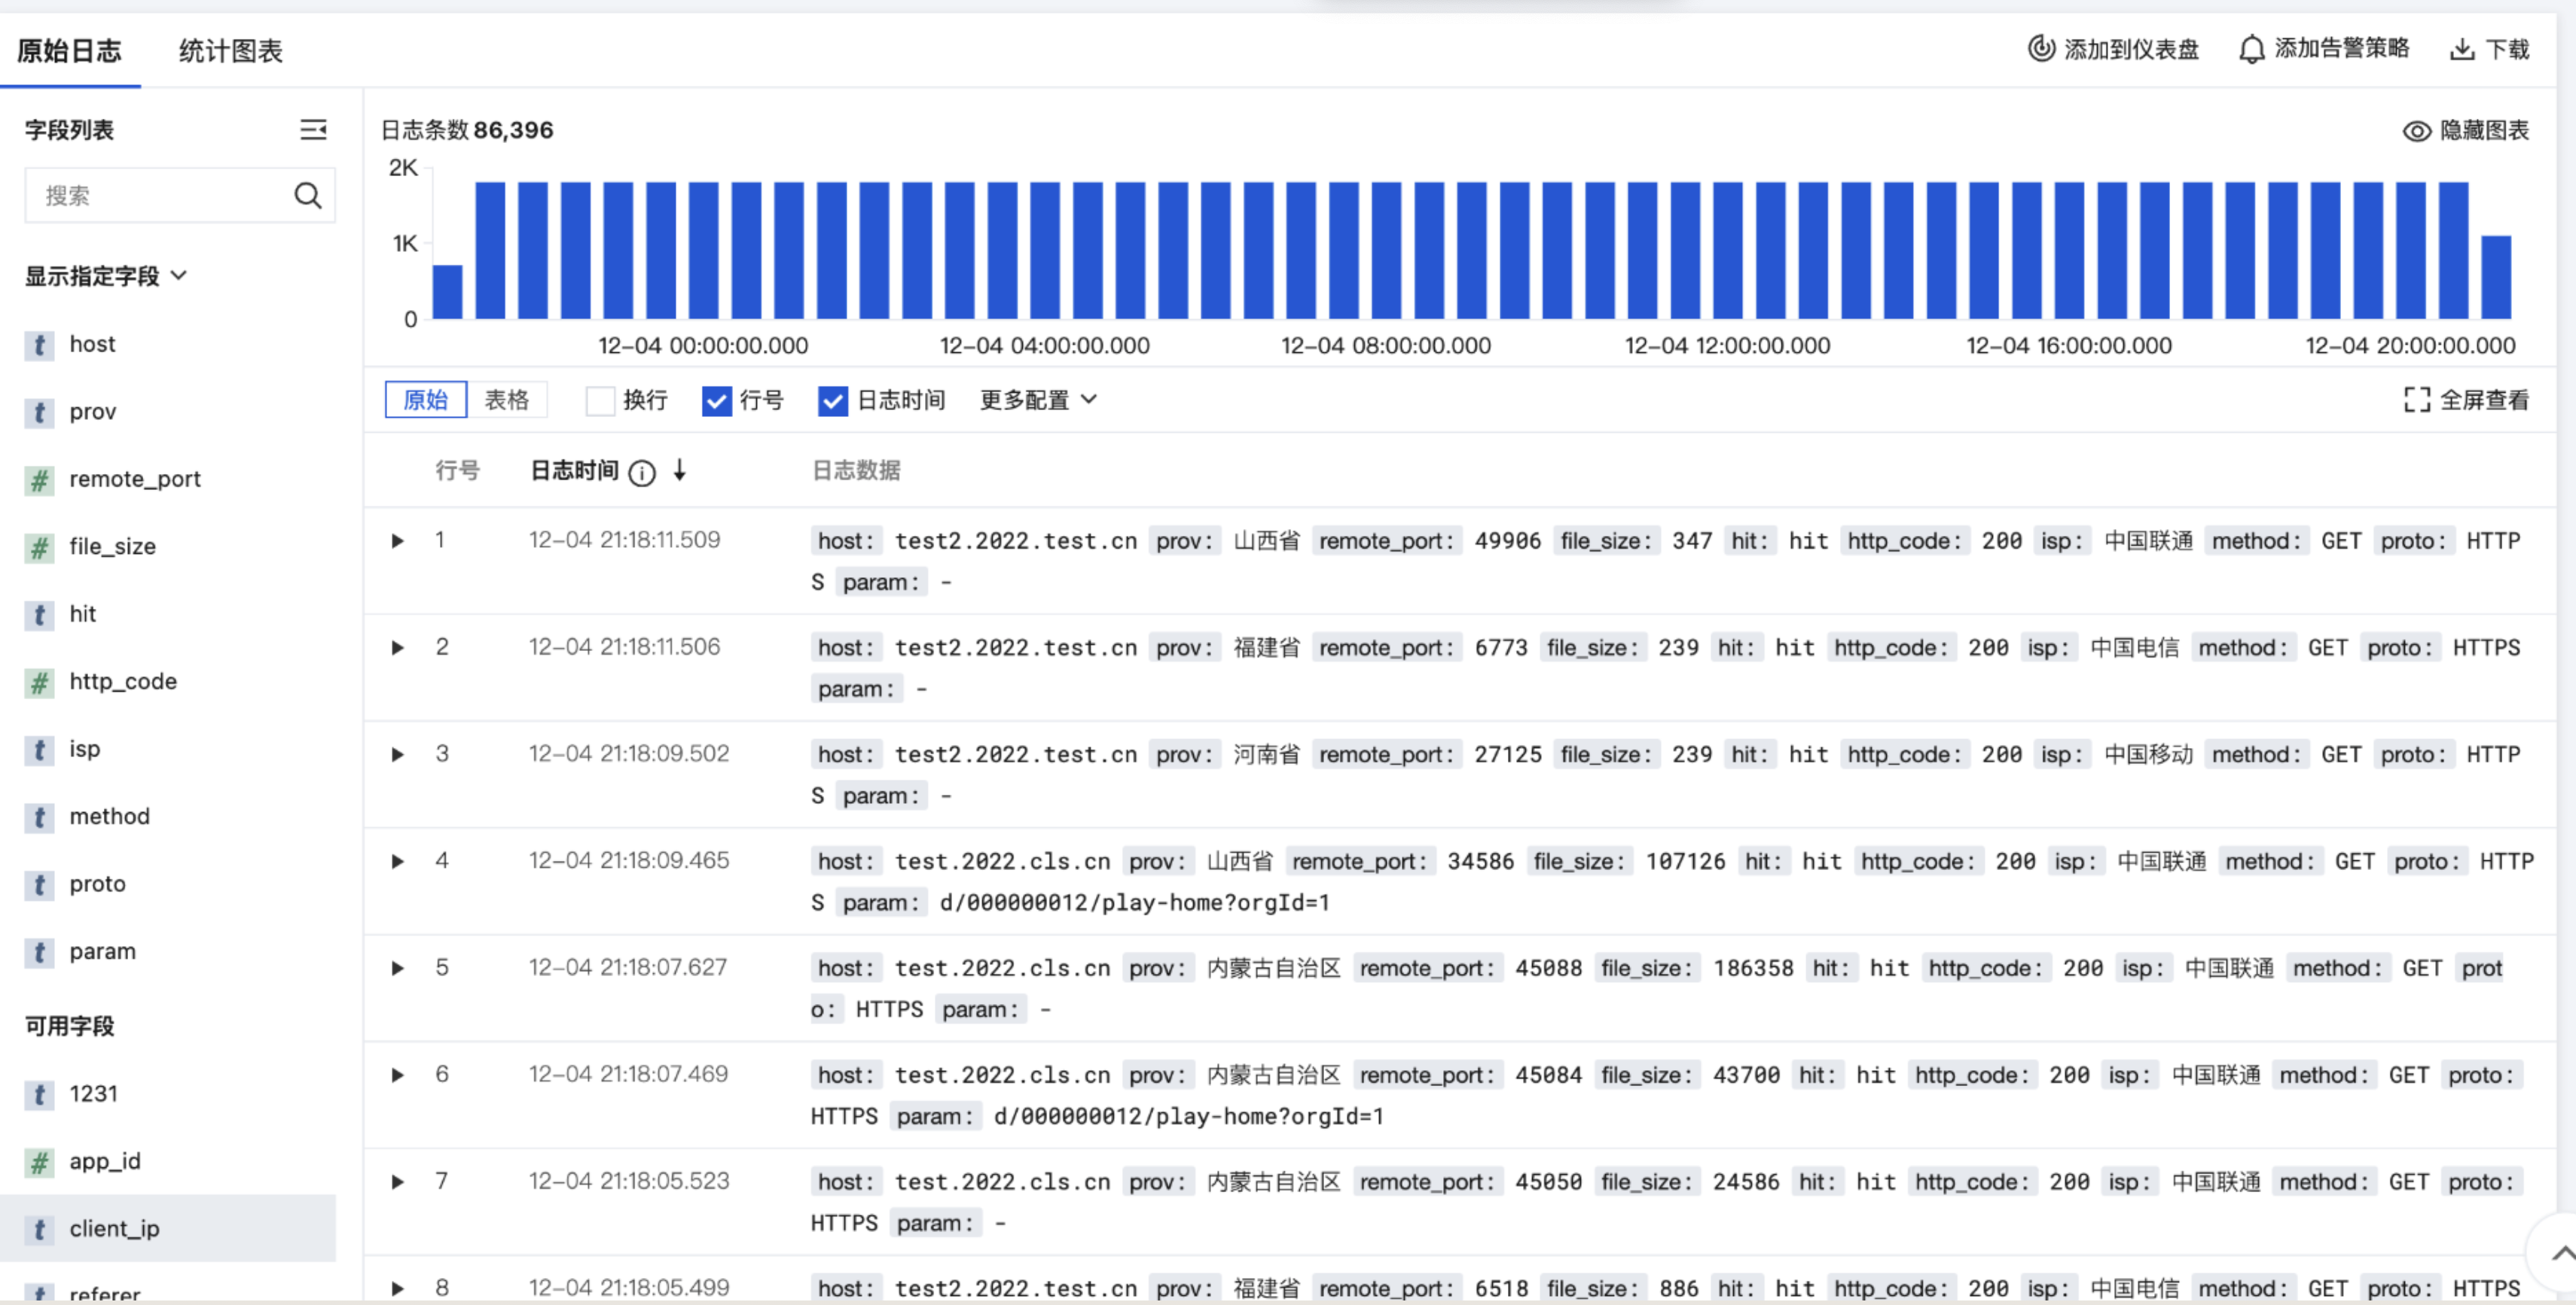2576x1305 pixels.
Task: Expand log row 4 details
Action: [397, 861]
